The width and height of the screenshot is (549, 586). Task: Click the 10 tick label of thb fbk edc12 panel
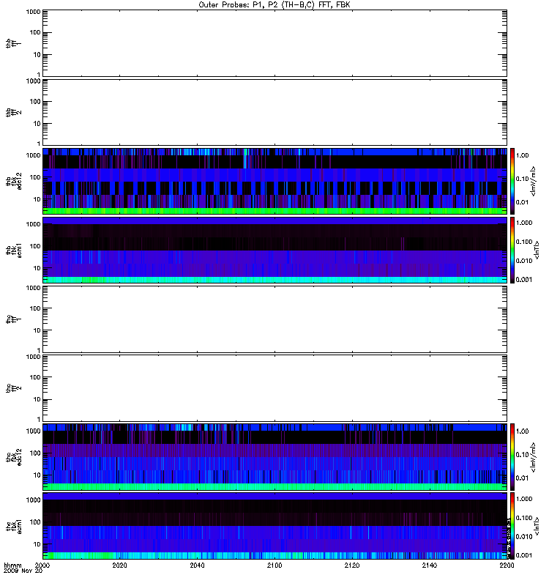tap(37, 199)
